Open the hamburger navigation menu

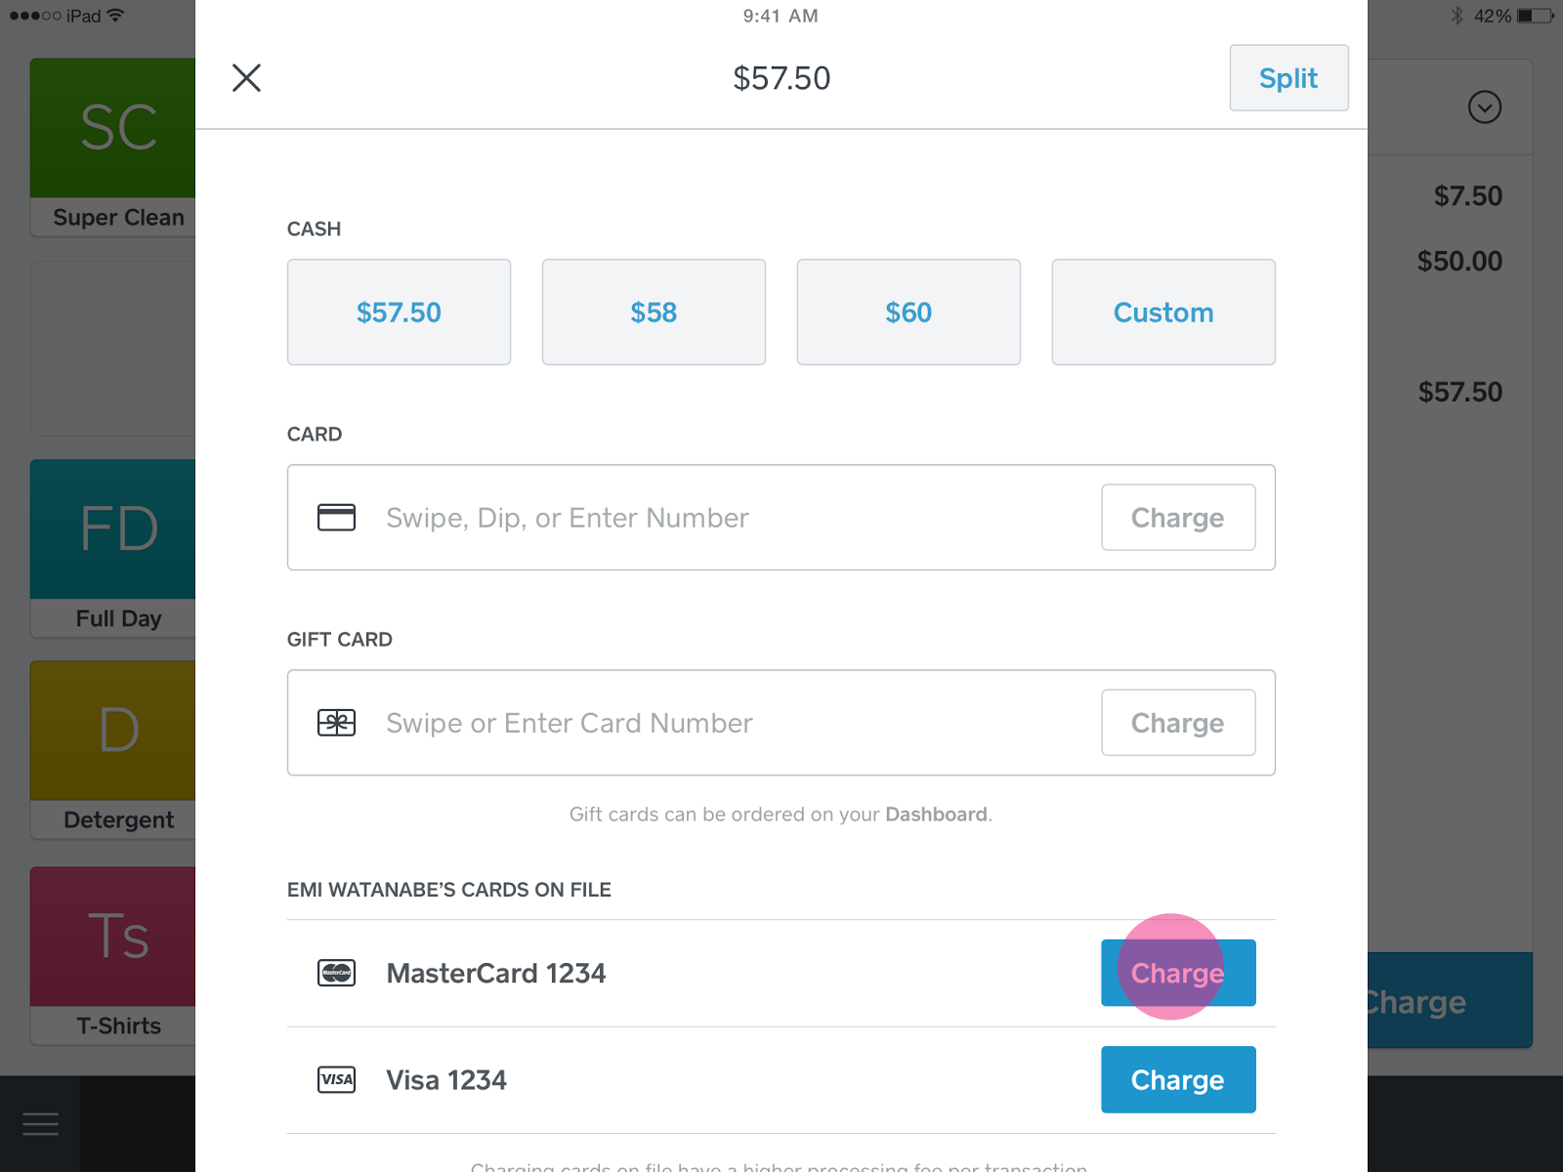[x=40, y=1123]
